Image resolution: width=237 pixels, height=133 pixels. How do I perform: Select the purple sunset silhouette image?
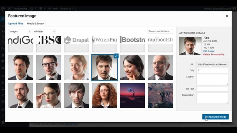click(133, 95)
